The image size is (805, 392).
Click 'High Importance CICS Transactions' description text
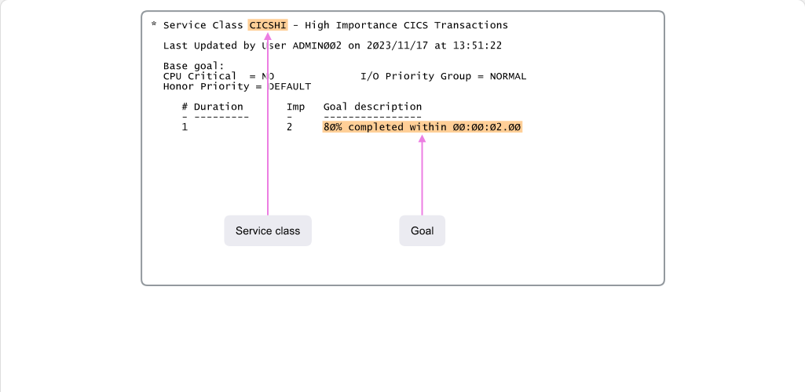pos(407,25)
